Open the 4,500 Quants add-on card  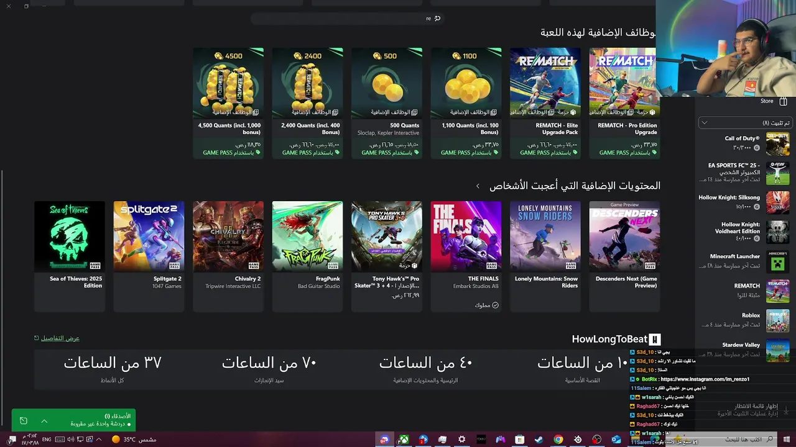click(x=228, y=103)
